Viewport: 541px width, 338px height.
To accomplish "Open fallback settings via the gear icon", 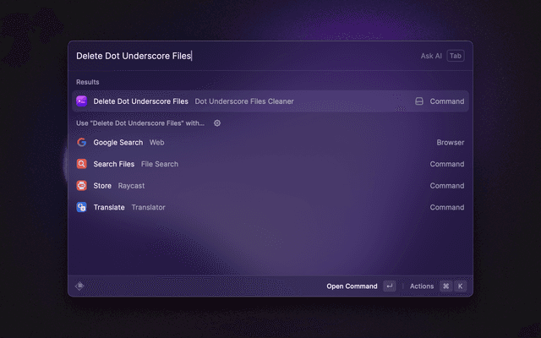I will 217,123.
